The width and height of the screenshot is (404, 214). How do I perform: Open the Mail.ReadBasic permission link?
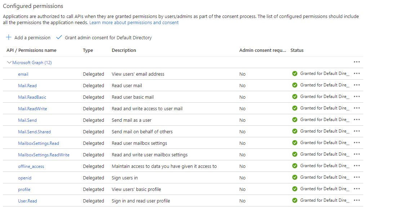[x=32, y=97]
